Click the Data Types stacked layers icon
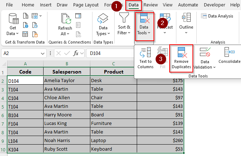This screenshot has height=156, width=241. click(x=103, y=19)
